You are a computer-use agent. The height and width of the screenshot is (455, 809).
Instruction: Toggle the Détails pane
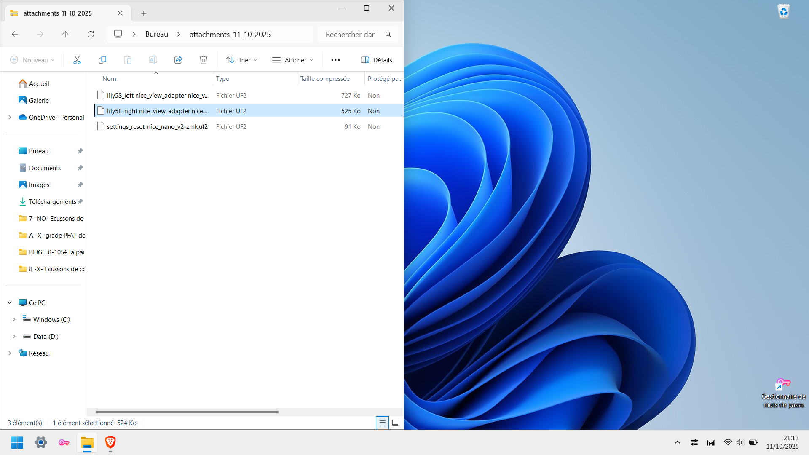tap(376, 60)
